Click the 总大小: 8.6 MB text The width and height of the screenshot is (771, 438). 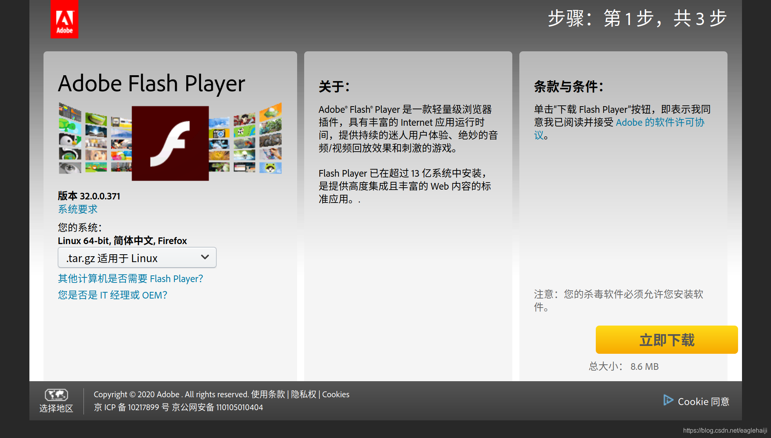click(624, 366)
